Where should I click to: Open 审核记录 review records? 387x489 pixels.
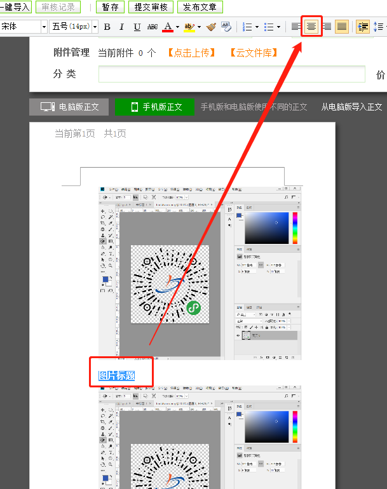tap(58, 7)
